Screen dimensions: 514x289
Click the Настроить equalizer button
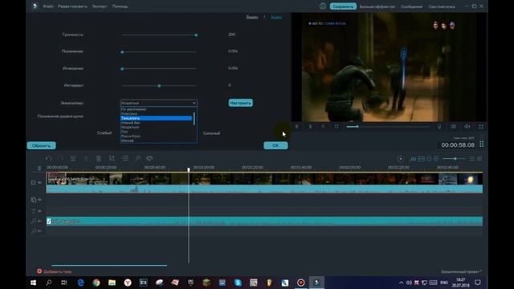click(x=241, y=103)
